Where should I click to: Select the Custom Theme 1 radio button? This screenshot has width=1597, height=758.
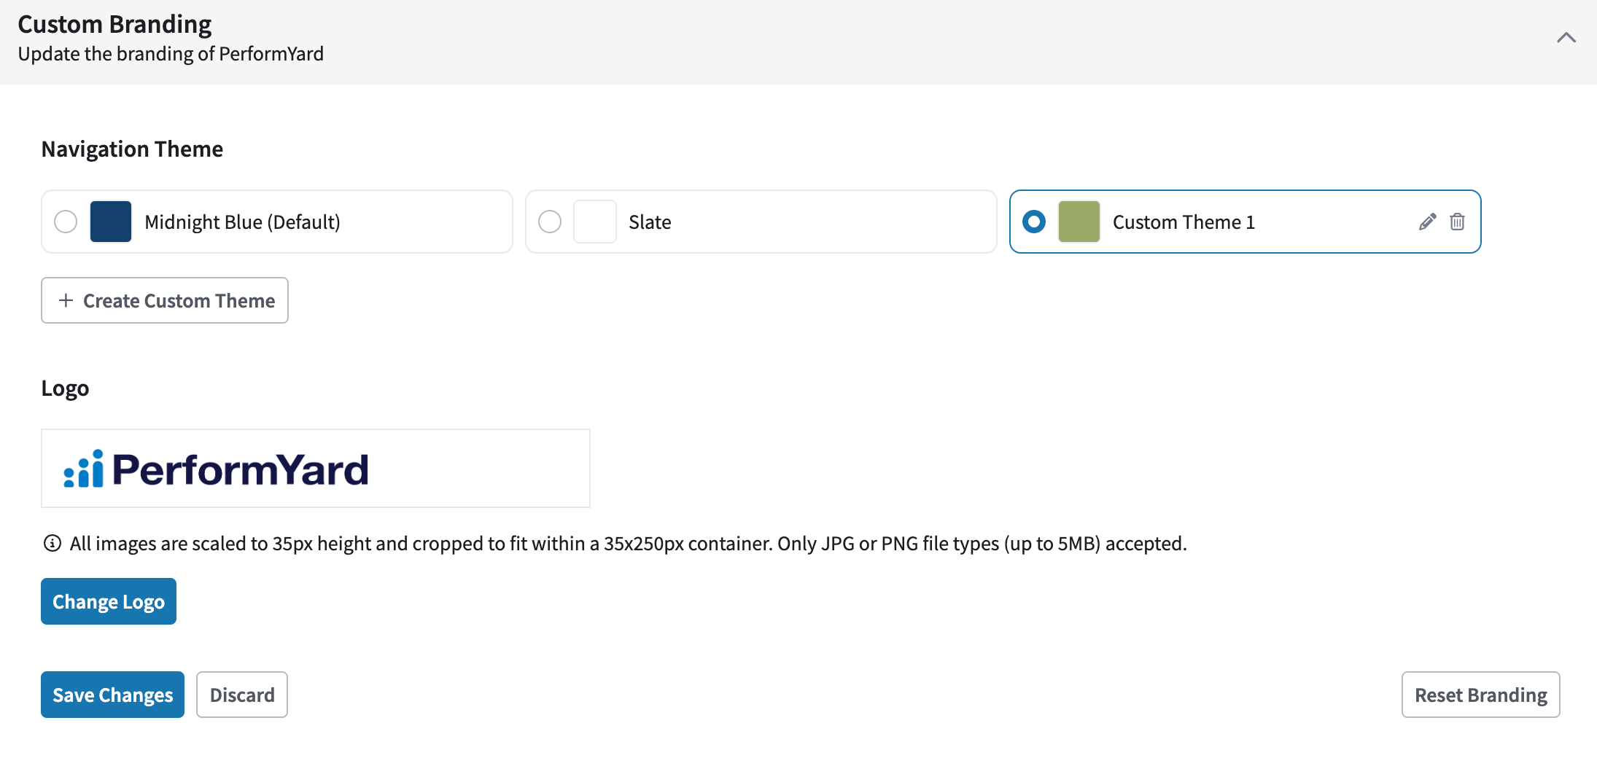(1034, 222)
